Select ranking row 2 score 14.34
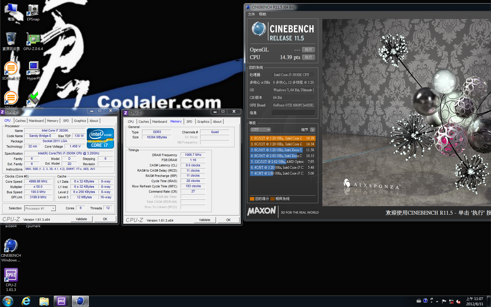This screenshot has width=491, height=307. [x=283, y=144]
